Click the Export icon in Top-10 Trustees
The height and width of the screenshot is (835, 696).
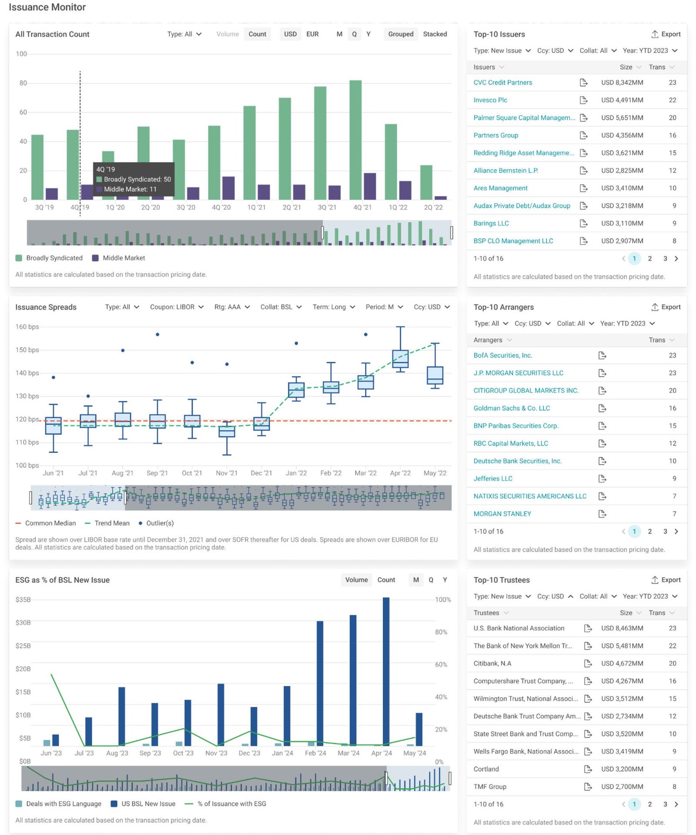[655, 580]
